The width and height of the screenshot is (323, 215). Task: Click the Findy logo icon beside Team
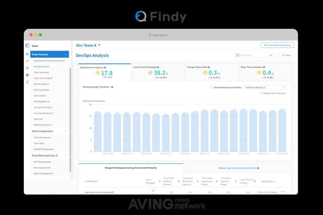pos(27,46)
